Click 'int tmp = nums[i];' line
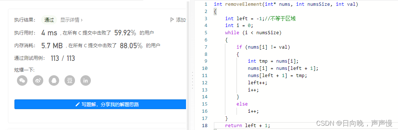This screenshot has height=130, width=398. tap(273, 61)
